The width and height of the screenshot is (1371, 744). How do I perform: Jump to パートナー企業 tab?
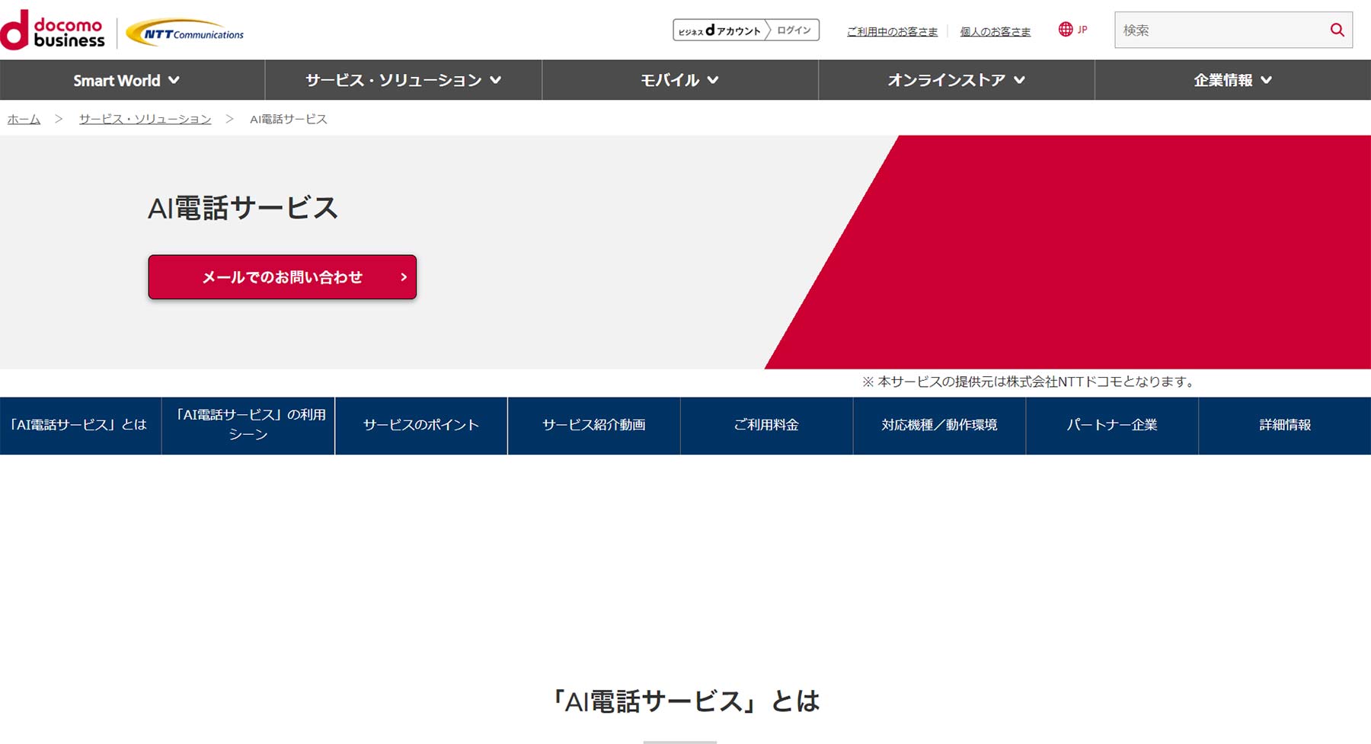tap(1112, 426)
